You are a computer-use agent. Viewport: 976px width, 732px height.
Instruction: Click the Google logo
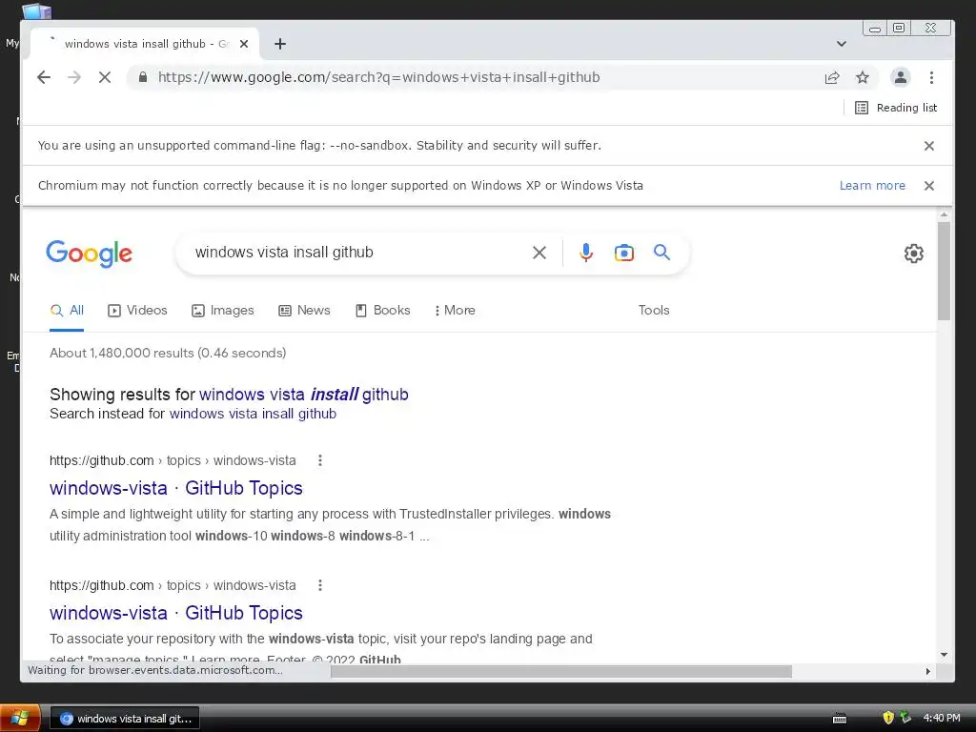coord(89,254)
